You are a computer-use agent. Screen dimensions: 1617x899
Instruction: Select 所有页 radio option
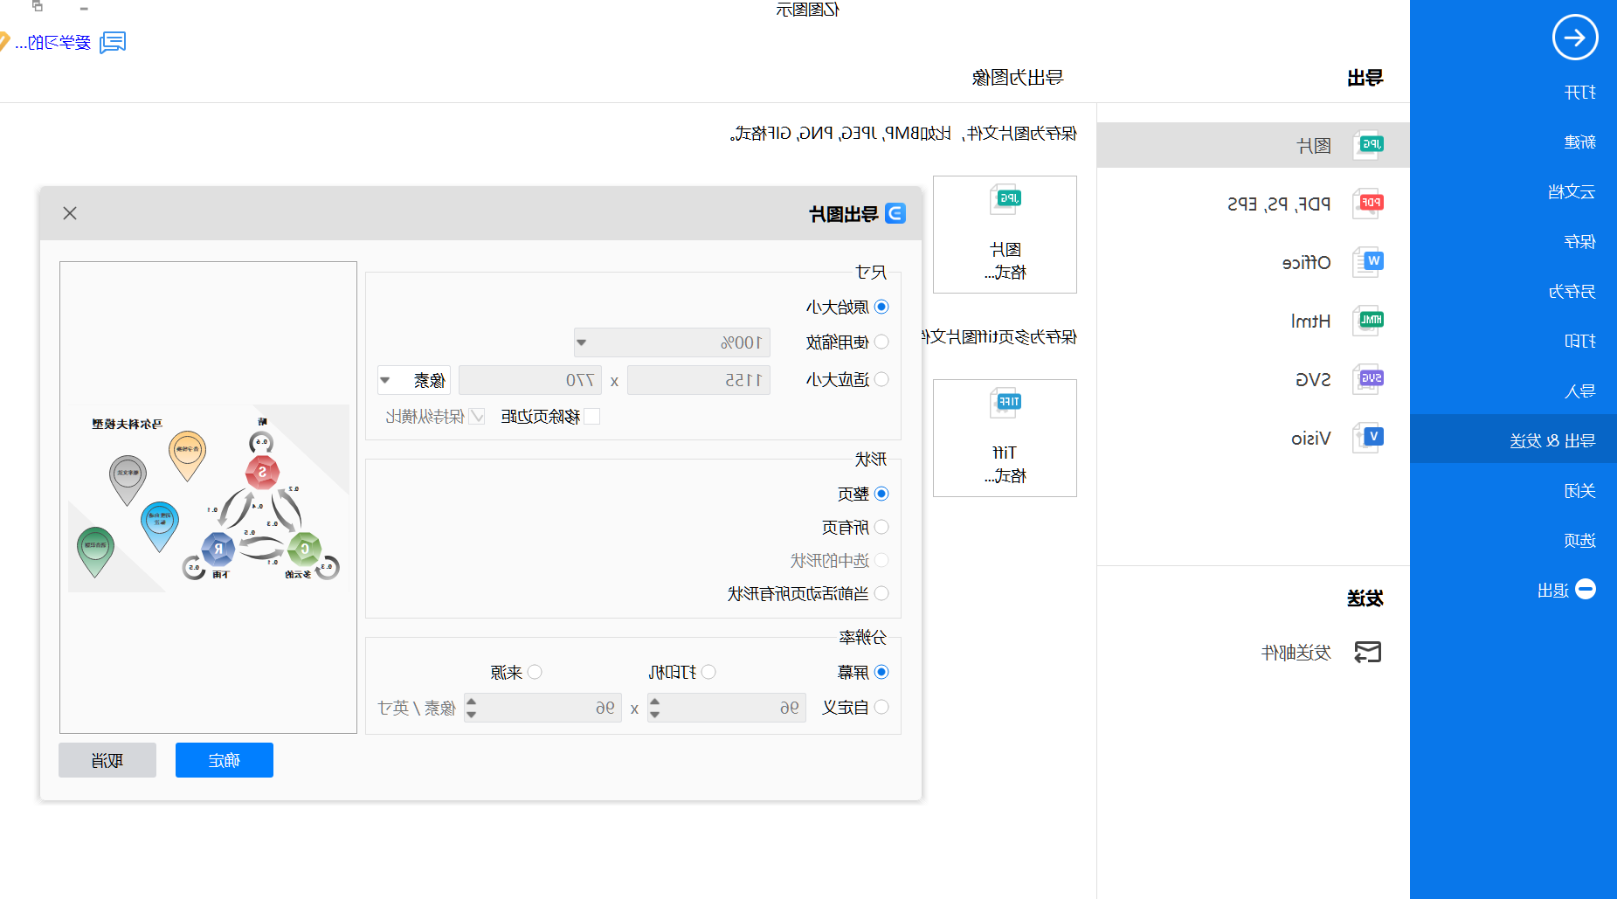pyautogui.click(x=881, y=527)
